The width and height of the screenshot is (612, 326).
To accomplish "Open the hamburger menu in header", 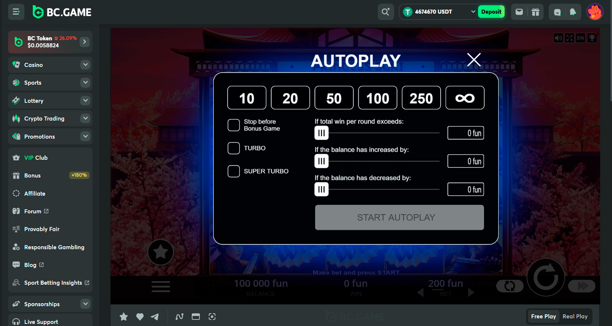I will pos(16,12).
